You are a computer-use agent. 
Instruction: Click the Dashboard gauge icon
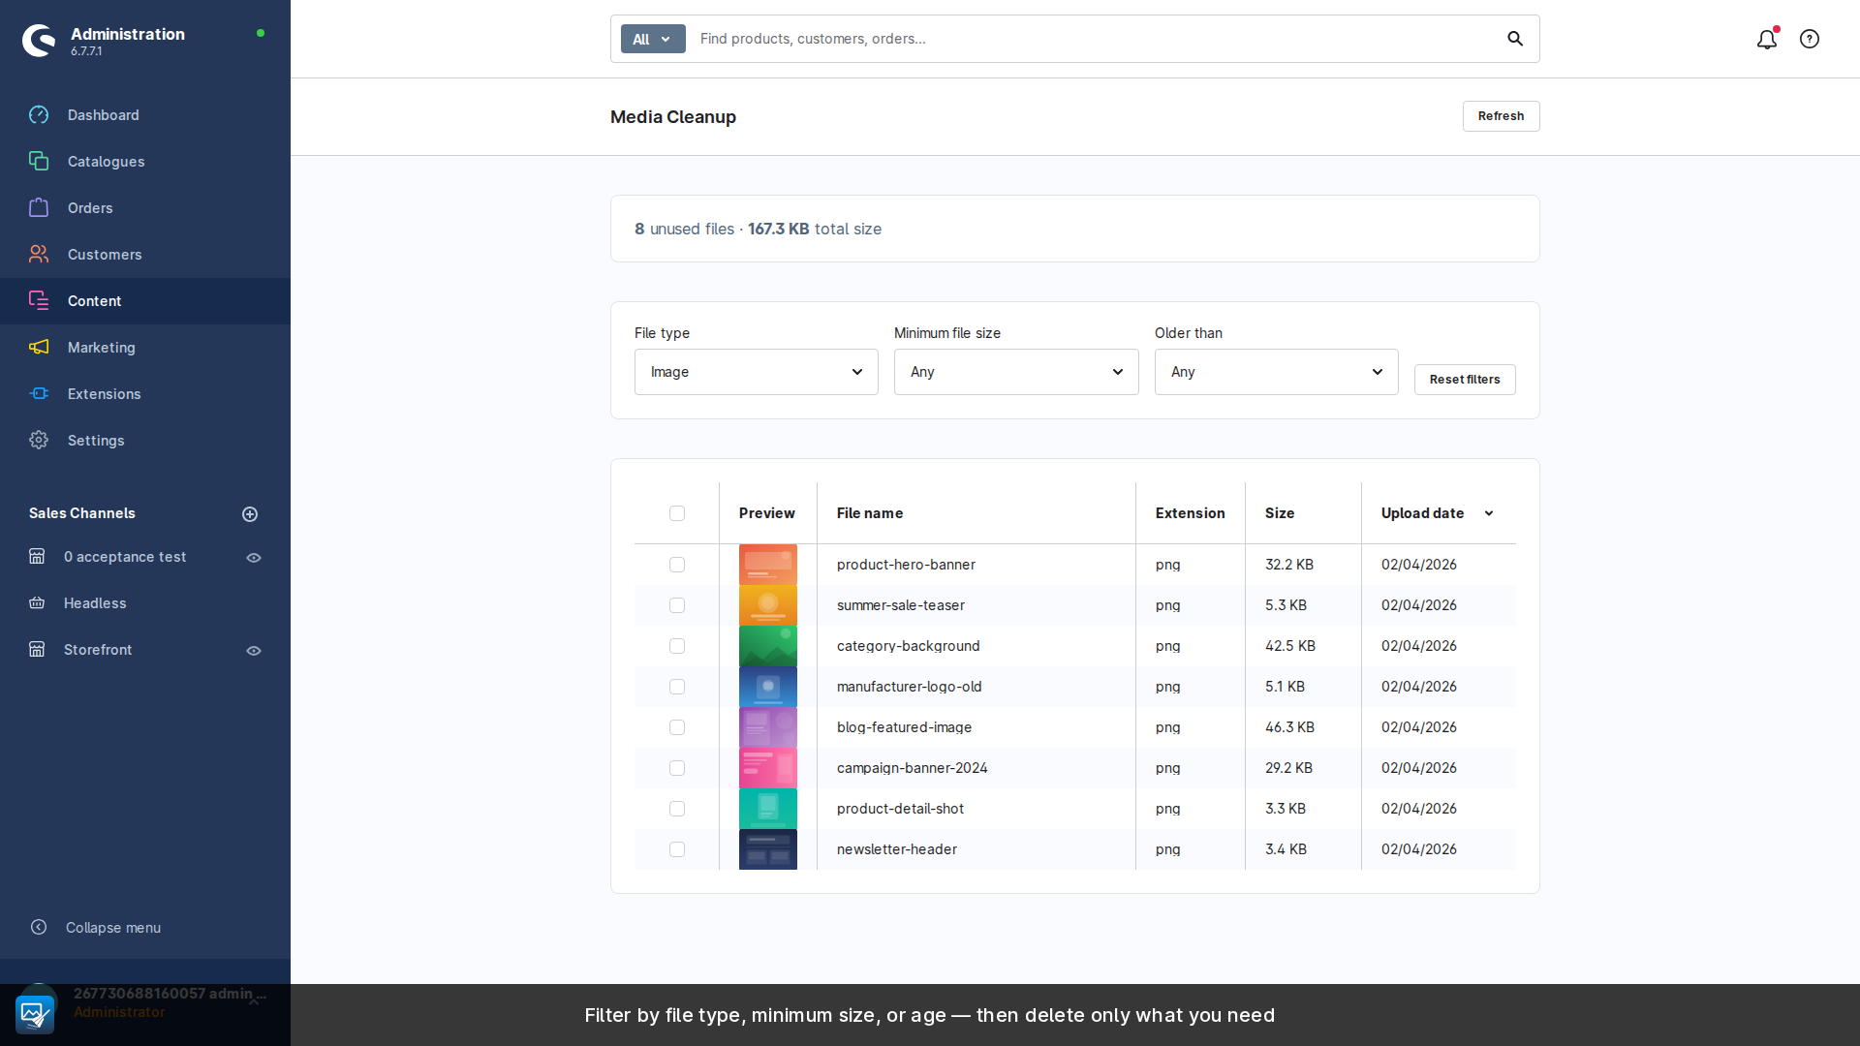(39, 115)
